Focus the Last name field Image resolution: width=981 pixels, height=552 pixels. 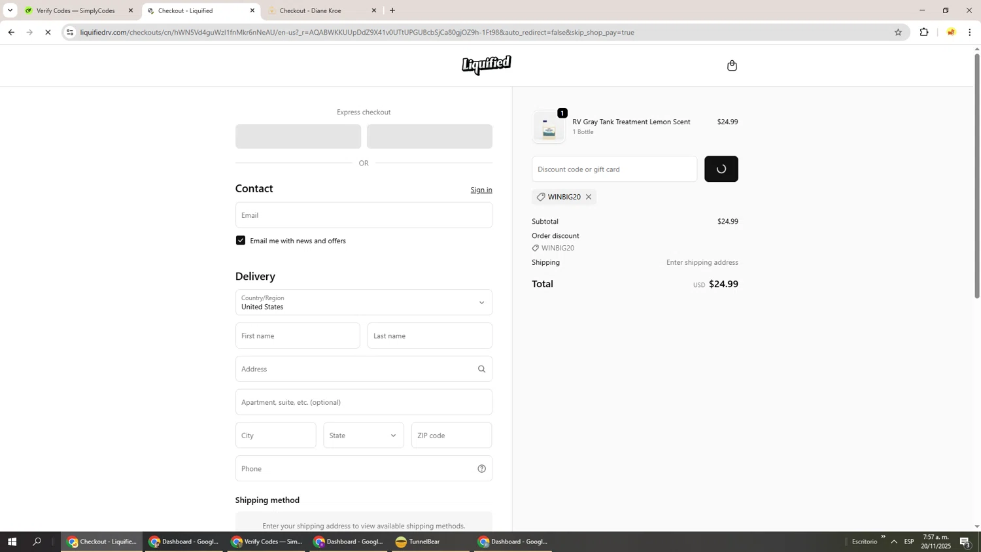pos(430,336)
